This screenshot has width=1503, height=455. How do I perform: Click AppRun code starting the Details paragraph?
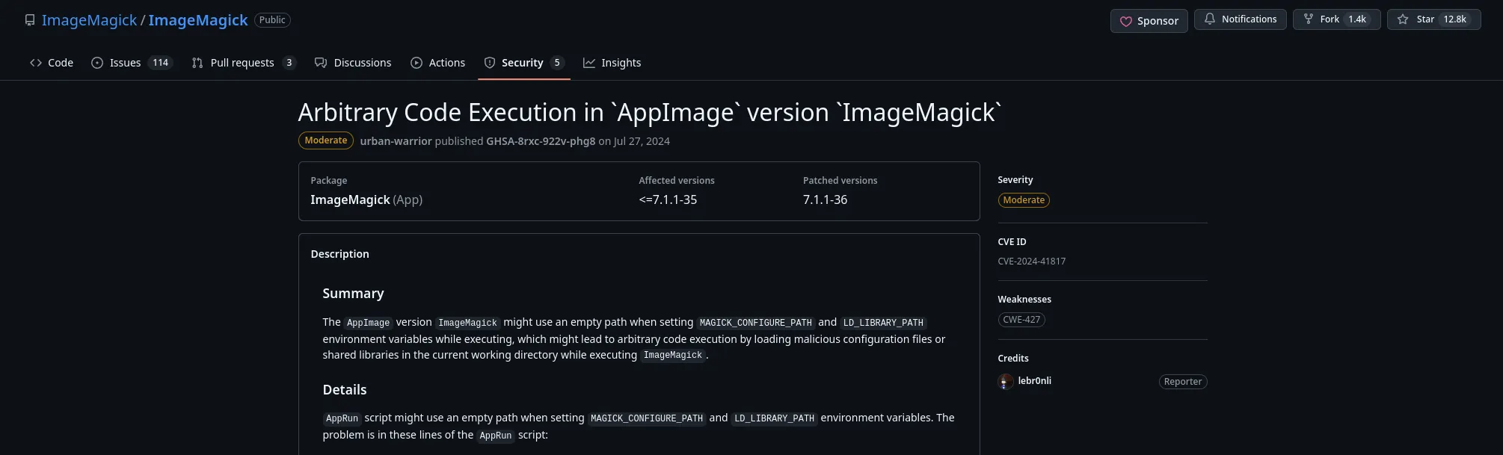click(x=342, y=418)
